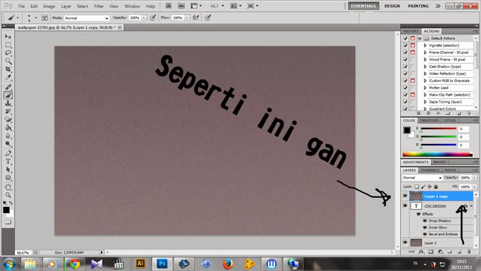The image size is (481, 271).
Task: Hide the Layer 1 copy layer
Action: (405, 196)
